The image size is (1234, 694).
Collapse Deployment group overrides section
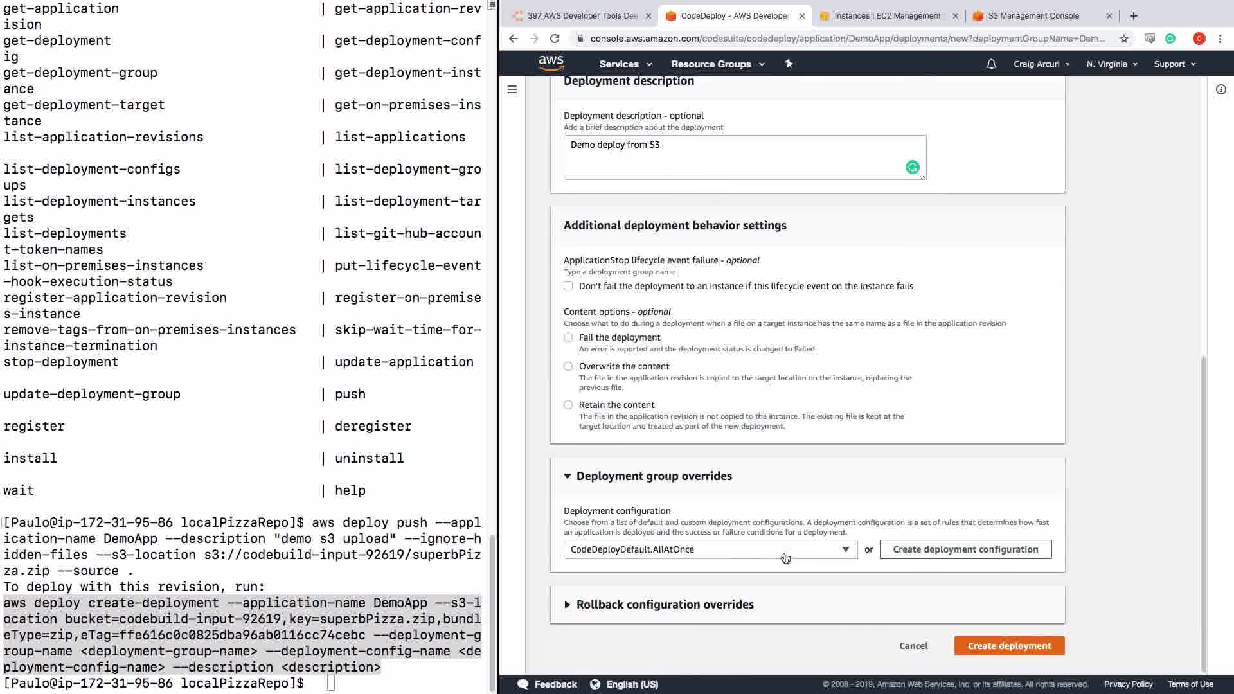point(653,476)
